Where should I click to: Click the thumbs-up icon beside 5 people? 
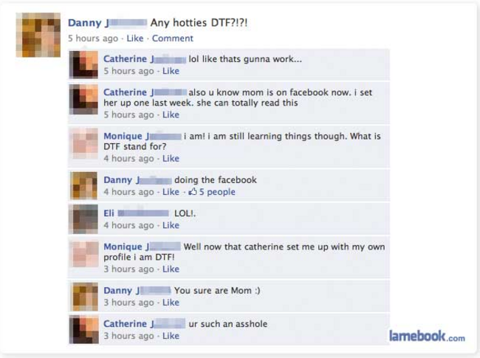coord(193,191)
